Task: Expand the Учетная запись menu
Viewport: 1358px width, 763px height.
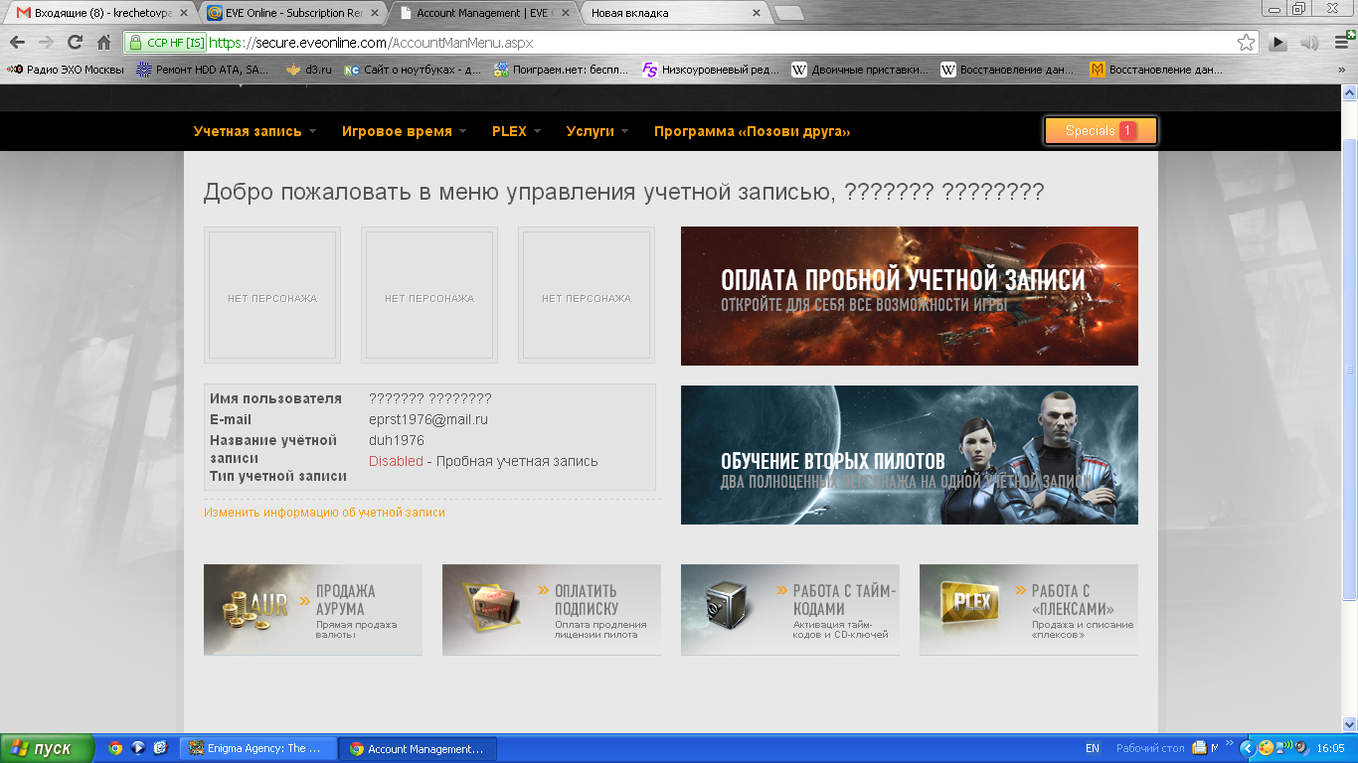Action: 255,131
